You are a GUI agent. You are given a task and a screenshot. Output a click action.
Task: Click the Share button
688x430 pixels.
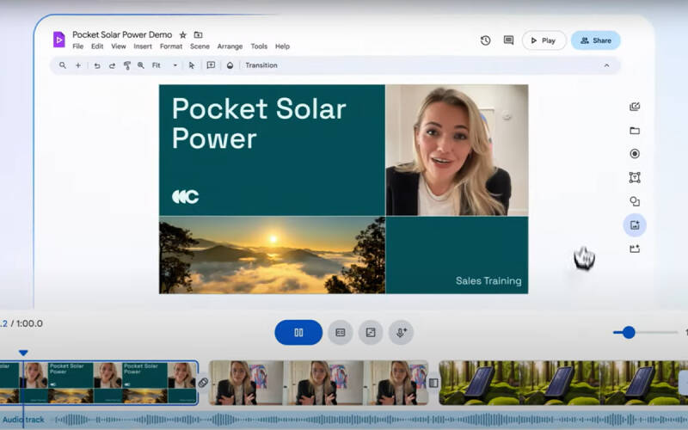click(x=595, y=40)
